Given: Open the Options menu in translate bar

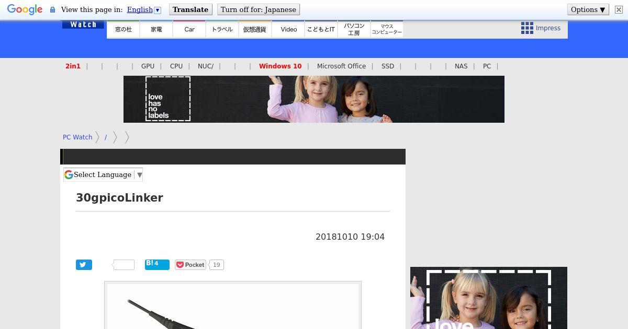Looking at the screenshot, I should pyautogui.click(x=588, y=9).
